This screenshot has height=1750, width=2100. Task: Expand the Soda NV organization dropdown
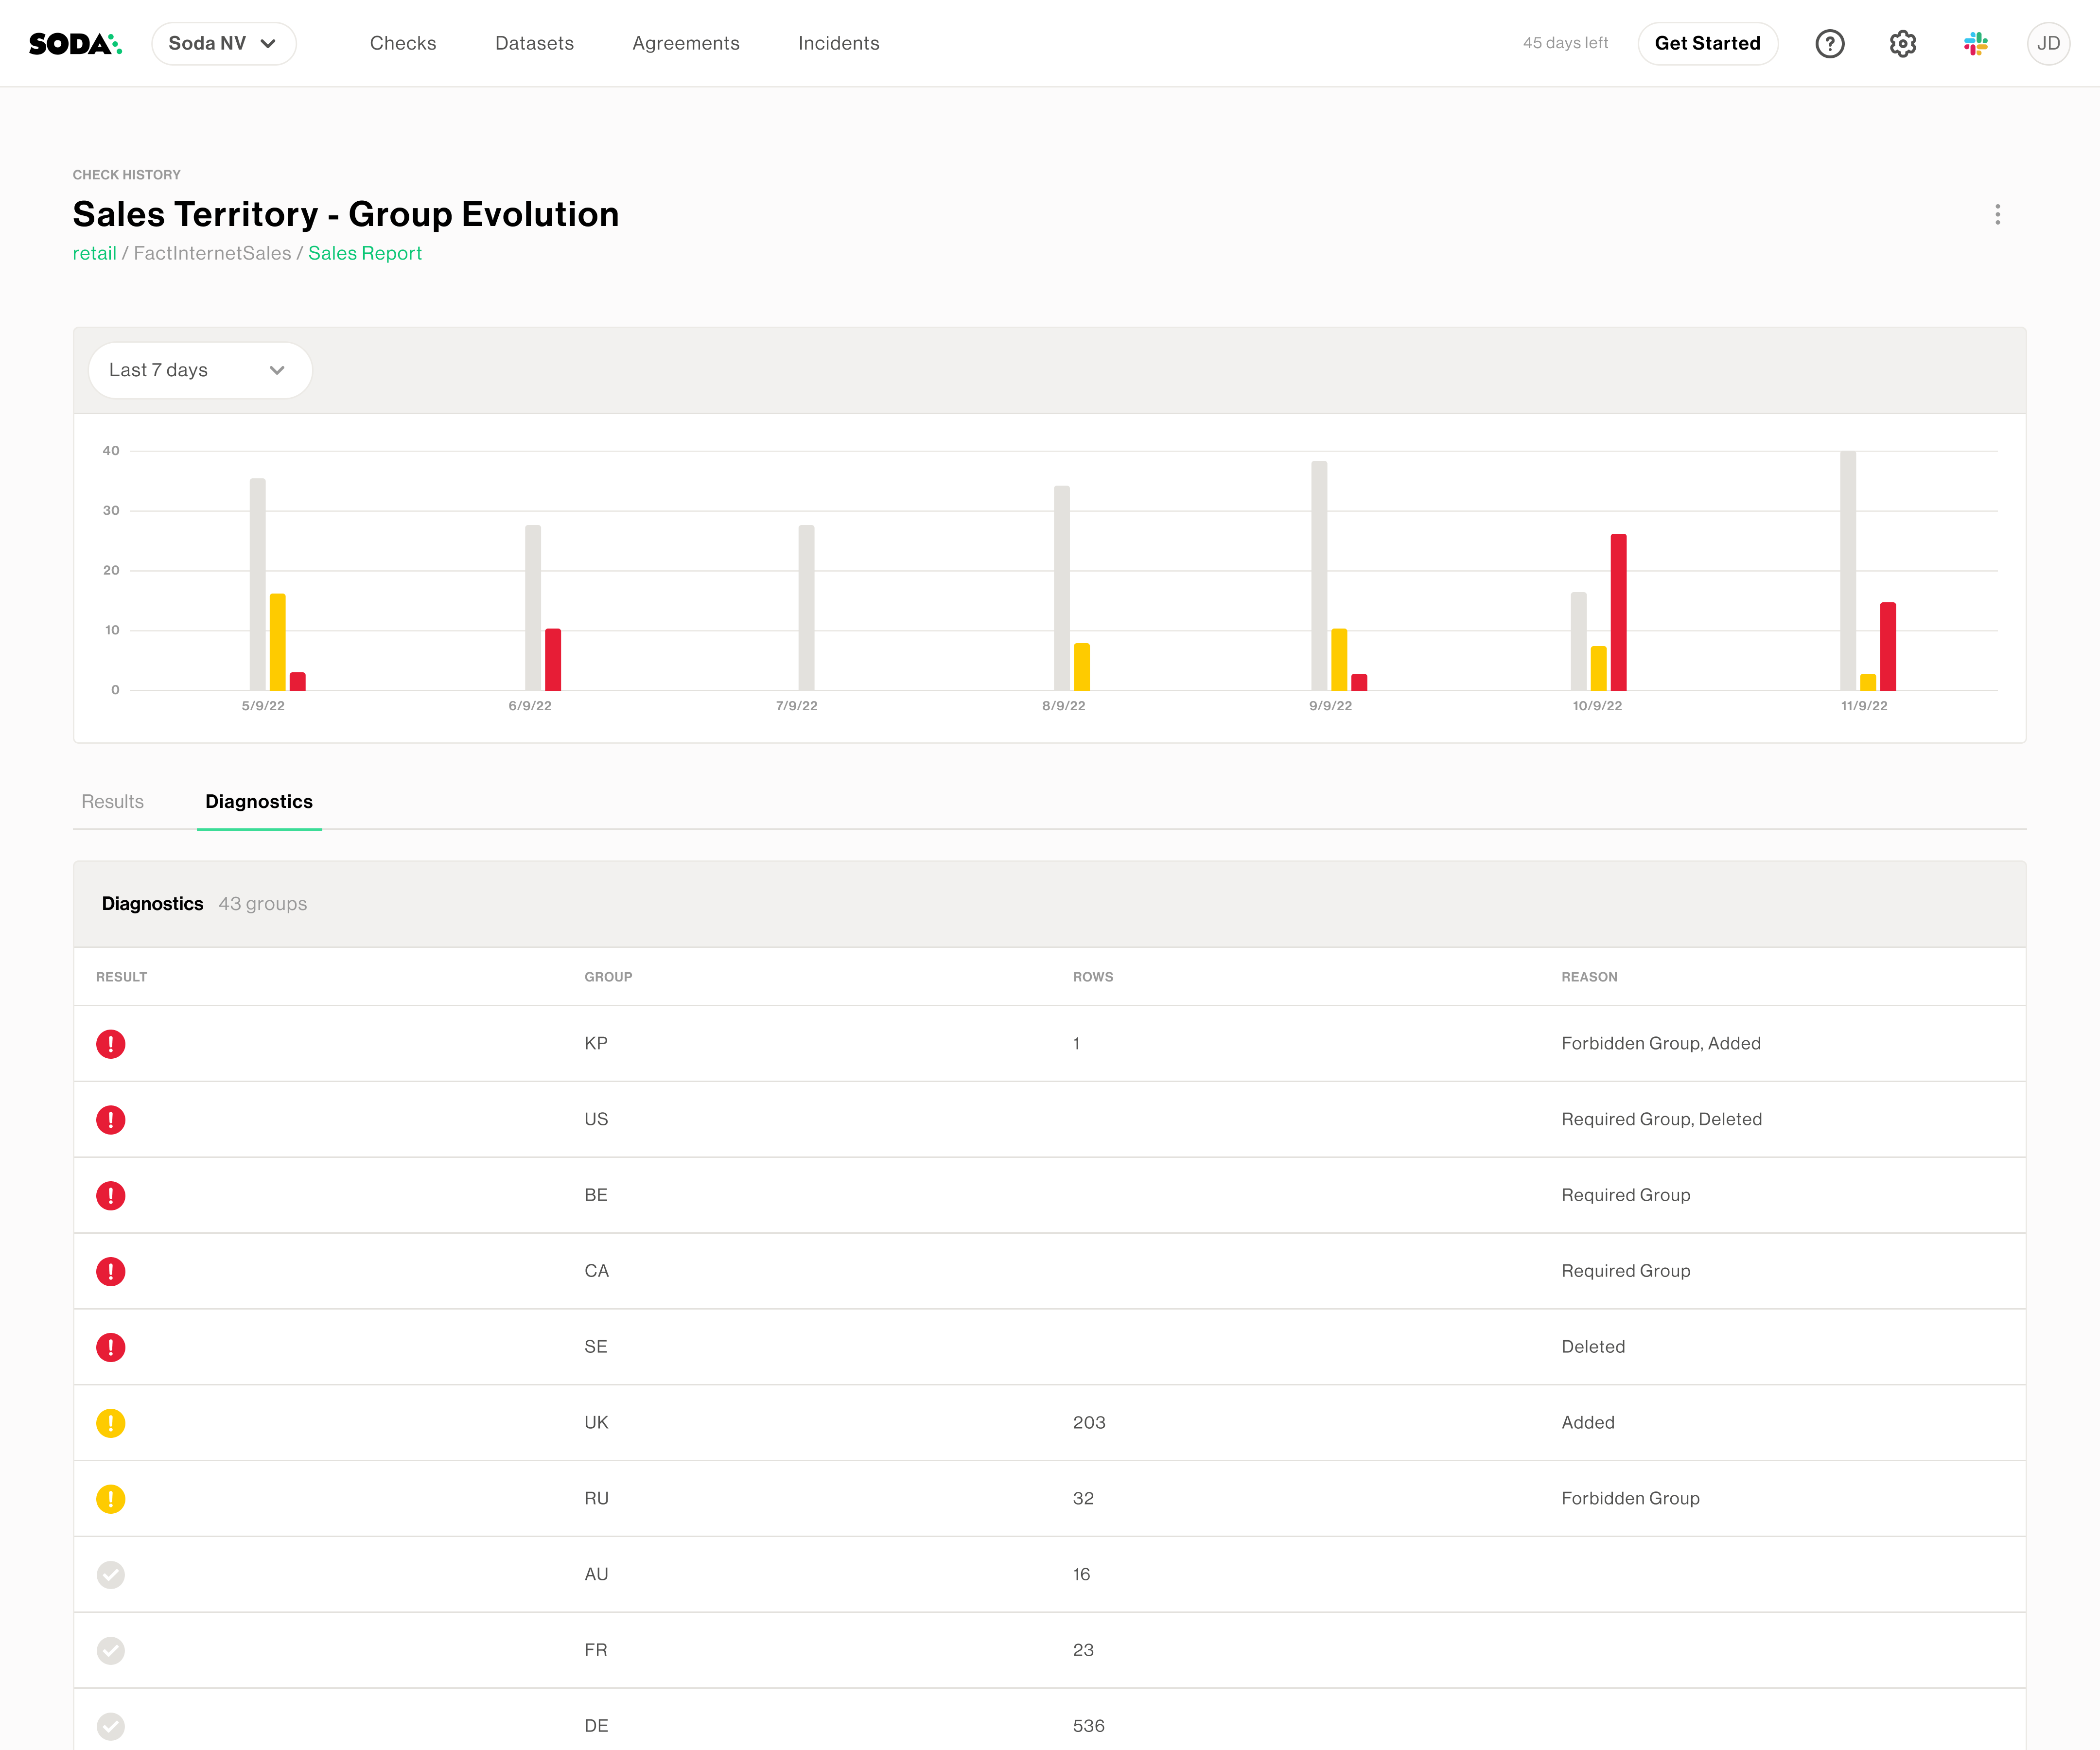tap(223, 43)
